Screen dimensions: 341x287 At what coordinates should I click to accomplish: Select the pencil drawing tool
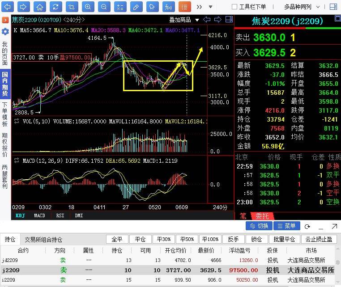coord(136,7)
